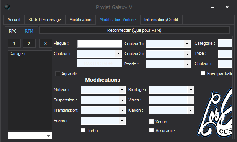Click inside the Garage list box
Viewport: 237px width, 142px height.
tap(30, 90)
